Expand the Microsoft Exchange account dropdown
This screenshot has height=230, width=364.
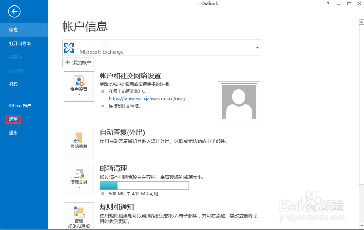click(x=257, y=48)
